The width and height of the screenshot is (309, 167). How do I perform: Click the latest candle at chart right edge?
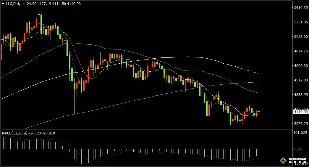[259, 112]
